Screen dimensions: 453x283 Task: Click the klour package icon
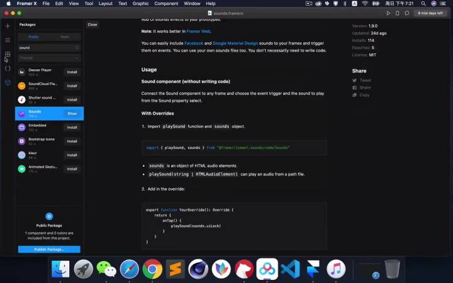click(x=21, y=155)
